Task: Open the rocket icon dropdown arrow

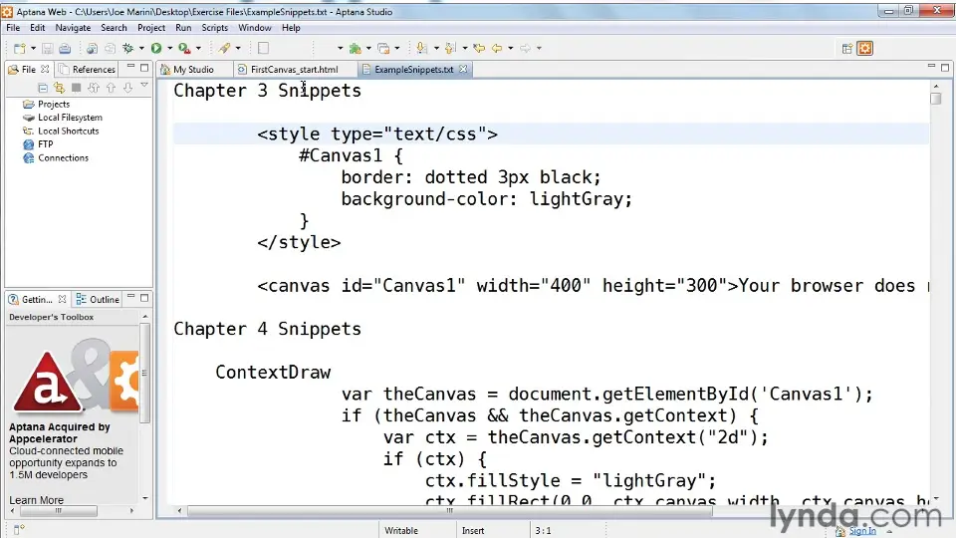Action: pyautogui.click(x=238, y=48)
